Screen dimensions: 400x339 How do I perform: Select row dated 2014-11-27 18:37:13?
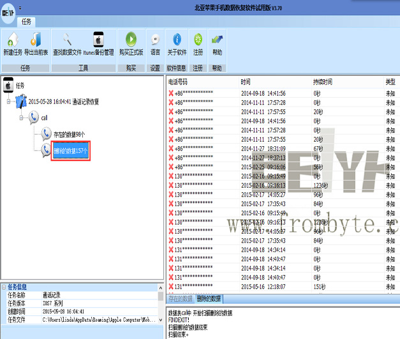283,158
